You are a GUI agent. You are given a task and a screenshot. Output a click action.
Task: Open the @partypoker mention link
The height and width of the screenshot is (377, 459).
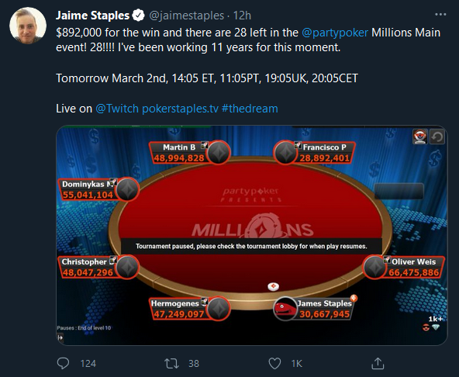[335, 33]
